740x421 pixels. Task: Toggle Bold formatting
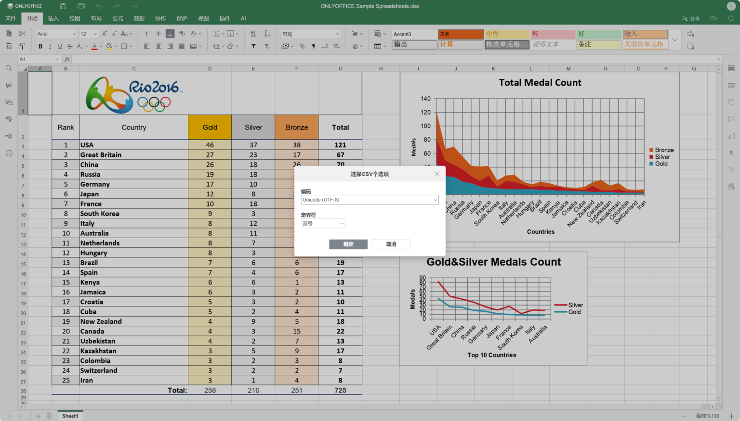click(x=40, y=46)
